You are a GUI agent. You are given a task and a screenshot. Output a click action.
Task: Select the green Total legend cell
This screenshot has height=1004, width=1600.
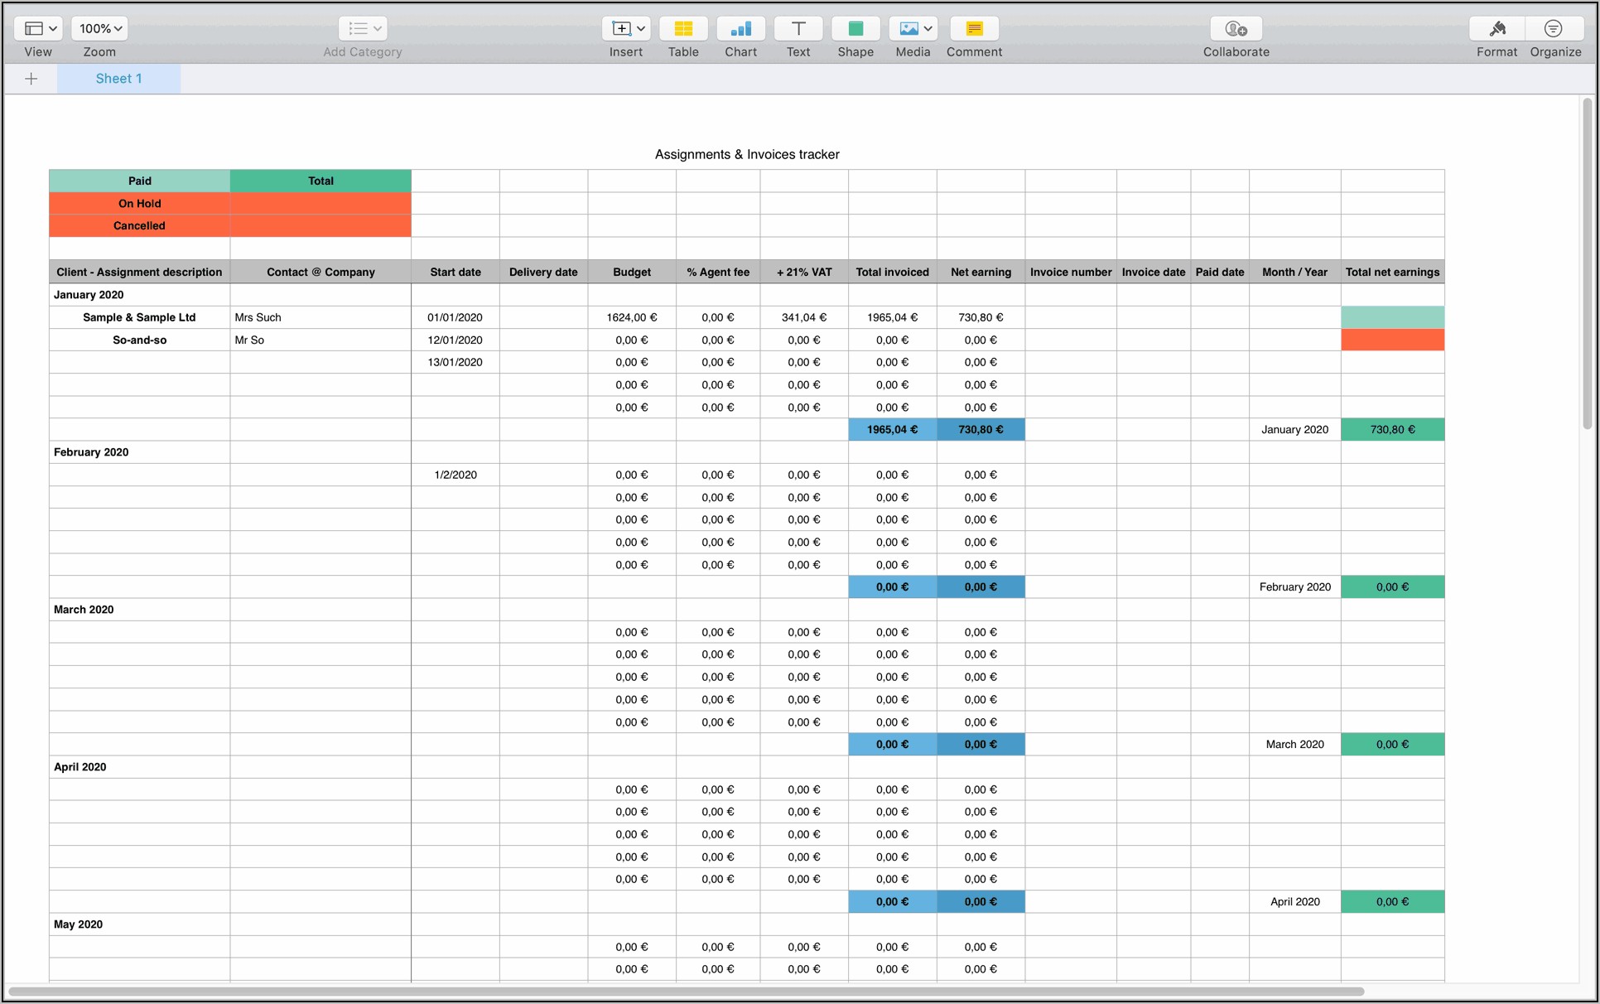pos(320,181)
